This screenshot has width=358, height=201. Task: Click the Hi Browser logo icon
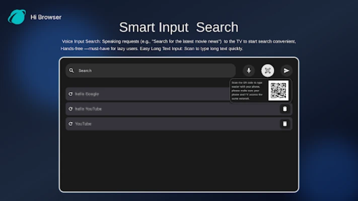click(16, 17)
